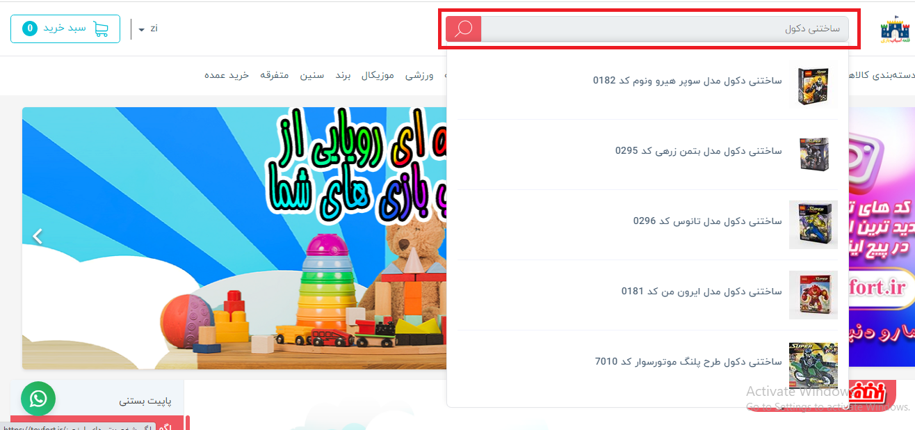Open the موزیکال menu item

pyautogui.click(x=378, y=75)
